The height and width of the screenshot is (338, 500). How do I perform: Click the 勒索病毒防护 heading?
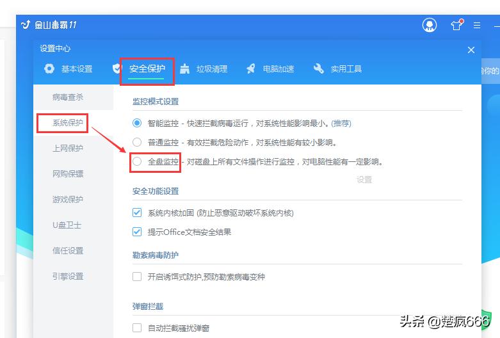(x=156, y=255)
